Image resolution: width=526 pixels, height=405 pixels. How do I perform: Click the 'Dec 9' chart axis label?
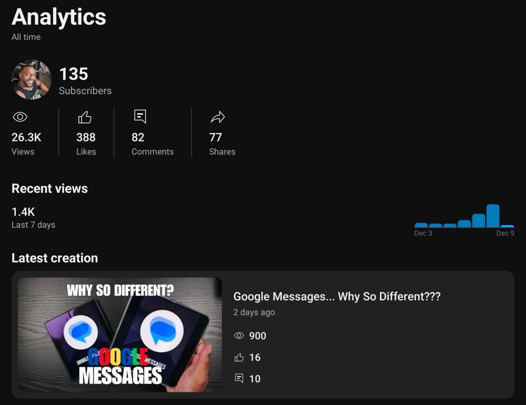[x=505, y=233]
